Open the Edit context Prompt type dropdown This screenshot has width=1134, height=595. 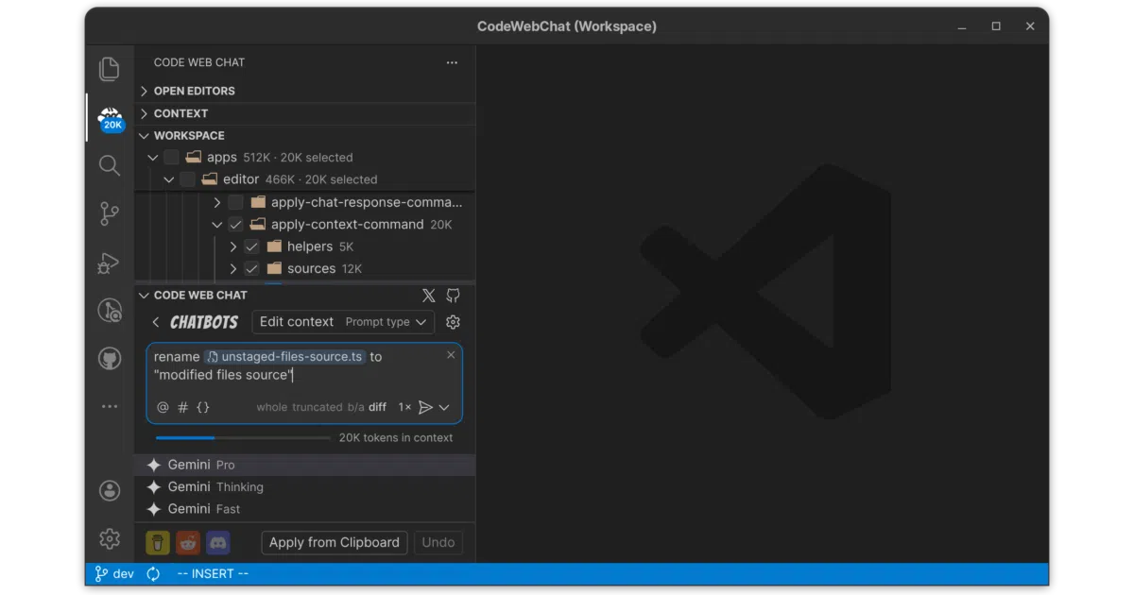click(x=343, y=322)
